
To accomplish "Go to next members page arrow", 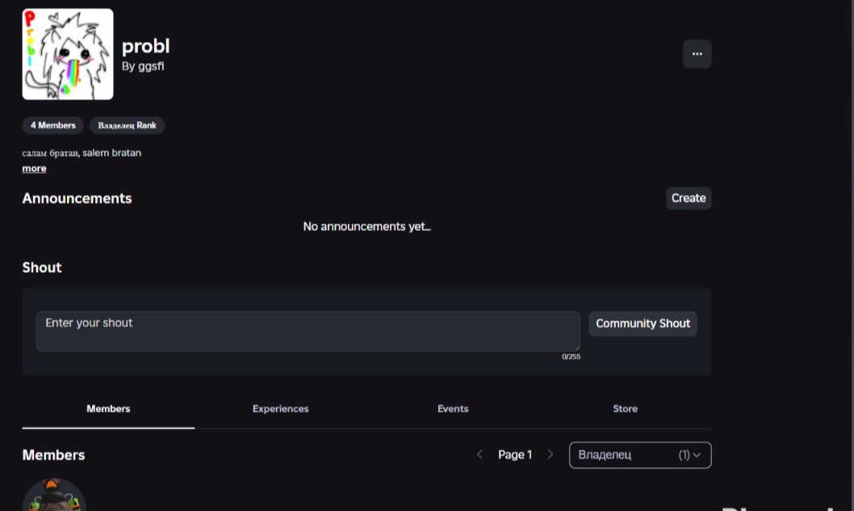I will tap(550, 454).
